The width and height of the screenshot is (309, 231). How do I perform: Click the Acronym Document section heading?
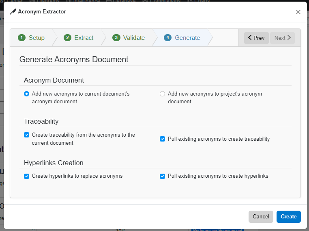(x=54, y=80)
